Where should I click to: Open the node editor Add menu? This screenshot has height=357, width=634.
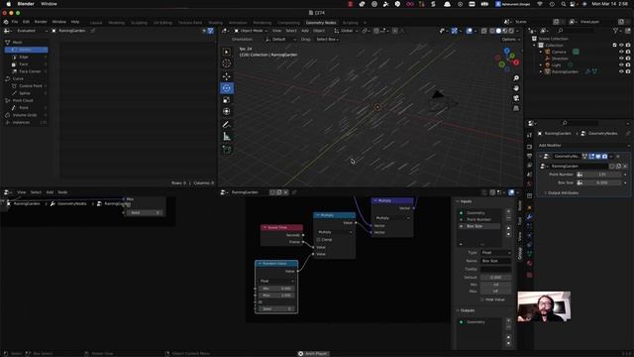[x=50, y=192]
